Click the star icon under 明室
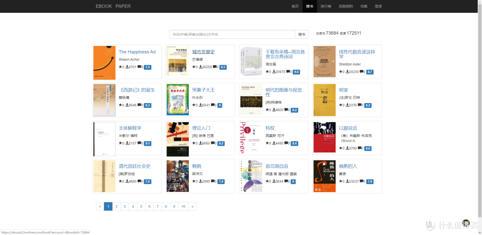Image resolution: width=482 pixels, height=235 pixels. [341, 105]
